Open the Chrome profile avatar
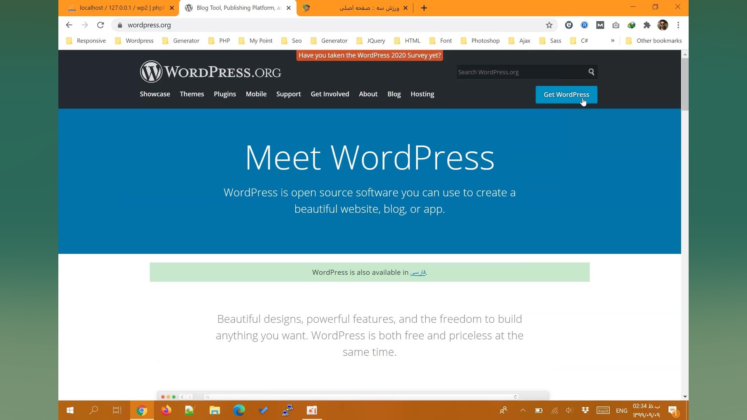The width and height of the screenshot is (747, 420). click(663, 25)
